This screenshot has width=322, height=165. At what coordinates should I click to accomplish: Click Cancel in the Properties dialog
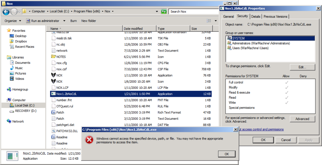[x=286, y=140]
